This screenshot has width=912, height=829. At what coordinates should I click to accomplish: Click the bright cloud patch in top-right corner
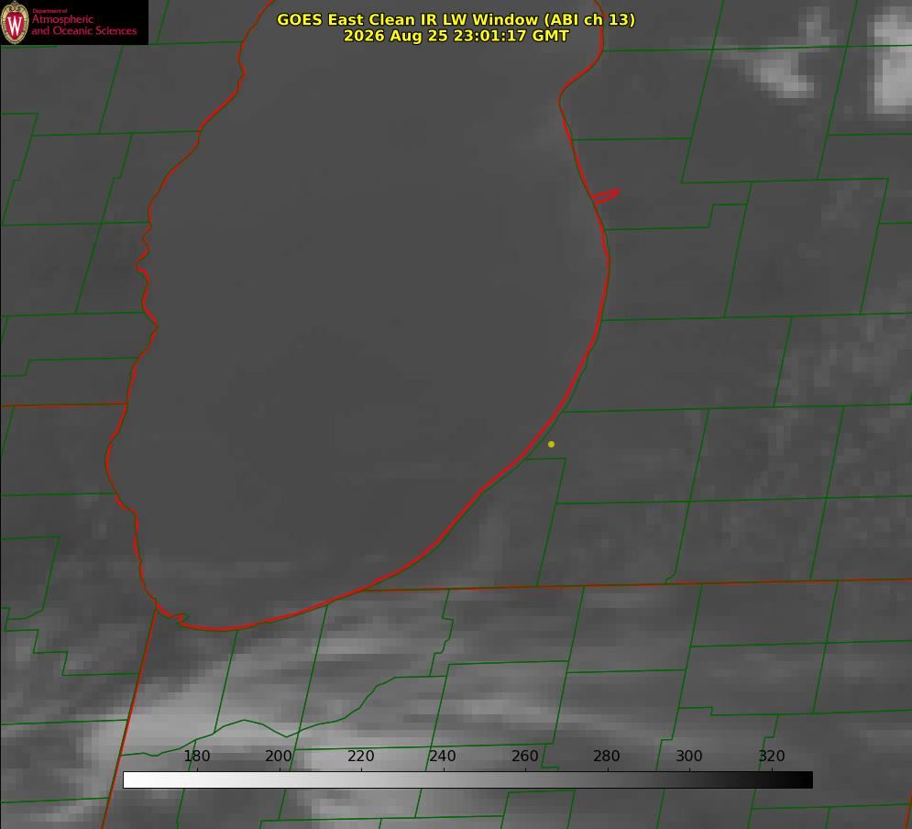tap(892, 64)
